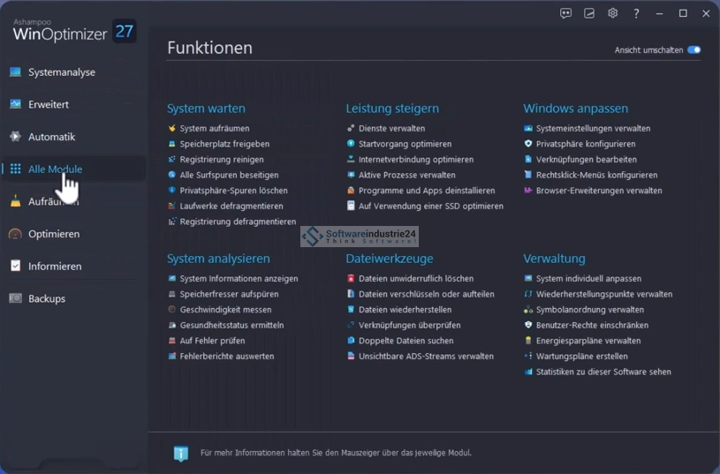Toggle the Ansicht umschalten switch
Screen dimensions: 720x474
click(x=694, y=50)
